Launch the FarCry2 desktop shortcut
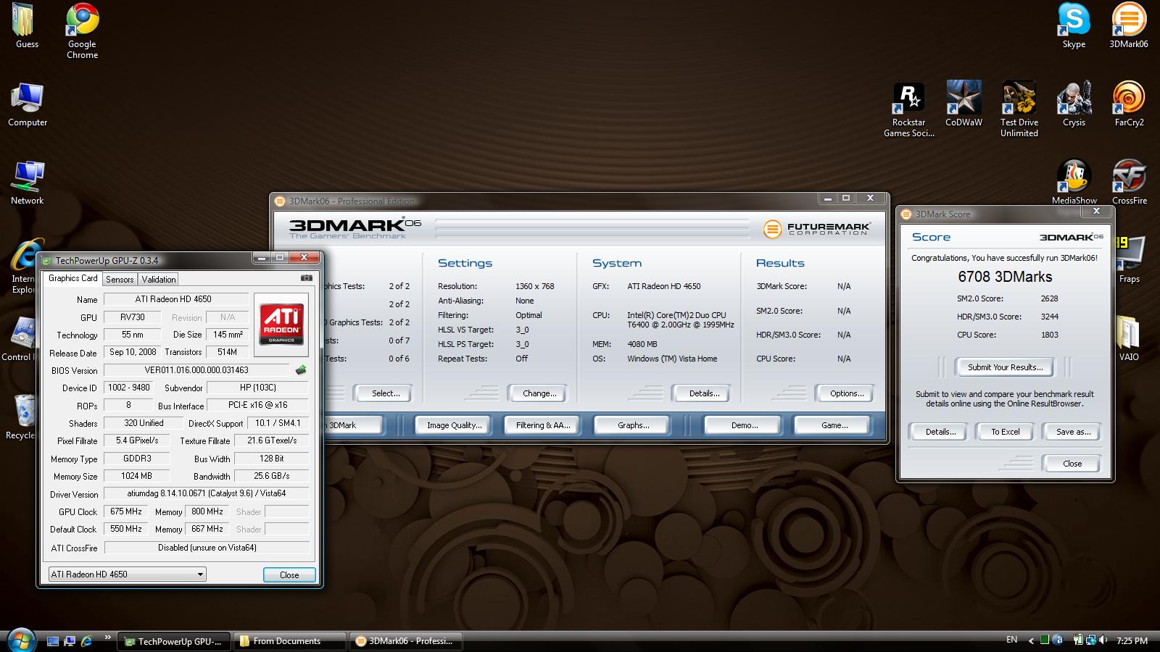Viewport: 1160px width, 652px height. pos(1129,104)
